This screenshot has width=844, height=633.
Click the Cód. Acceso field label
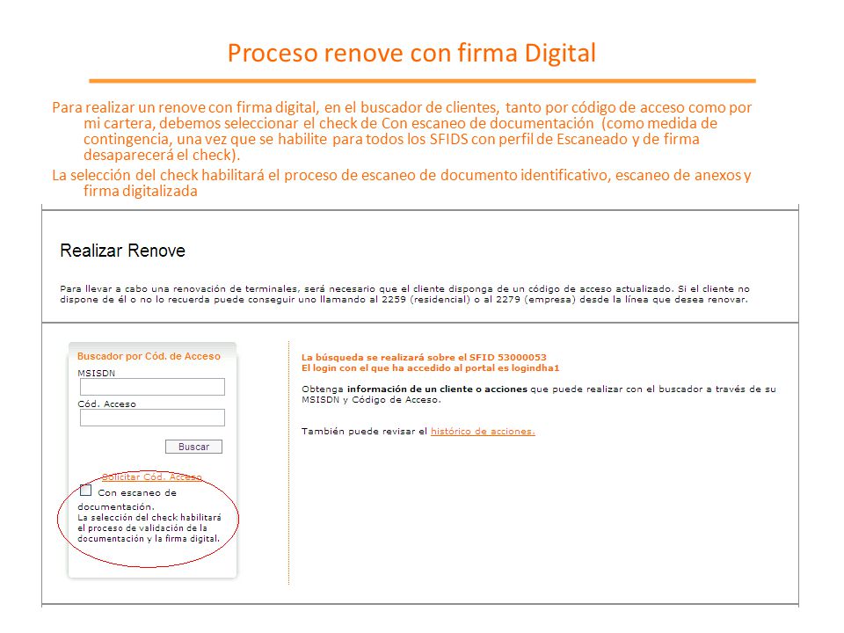(106, 404)
